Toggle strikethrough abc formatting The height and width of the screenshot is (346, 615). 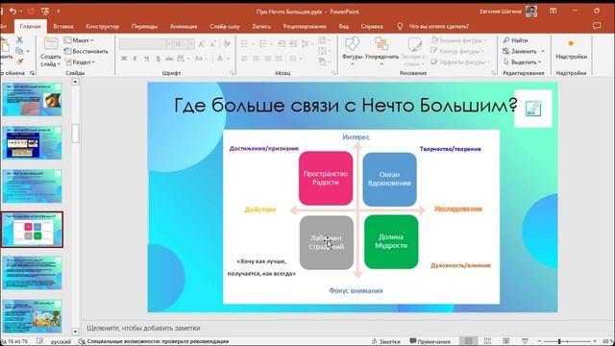pyautogui.click(x=169, y=59)
